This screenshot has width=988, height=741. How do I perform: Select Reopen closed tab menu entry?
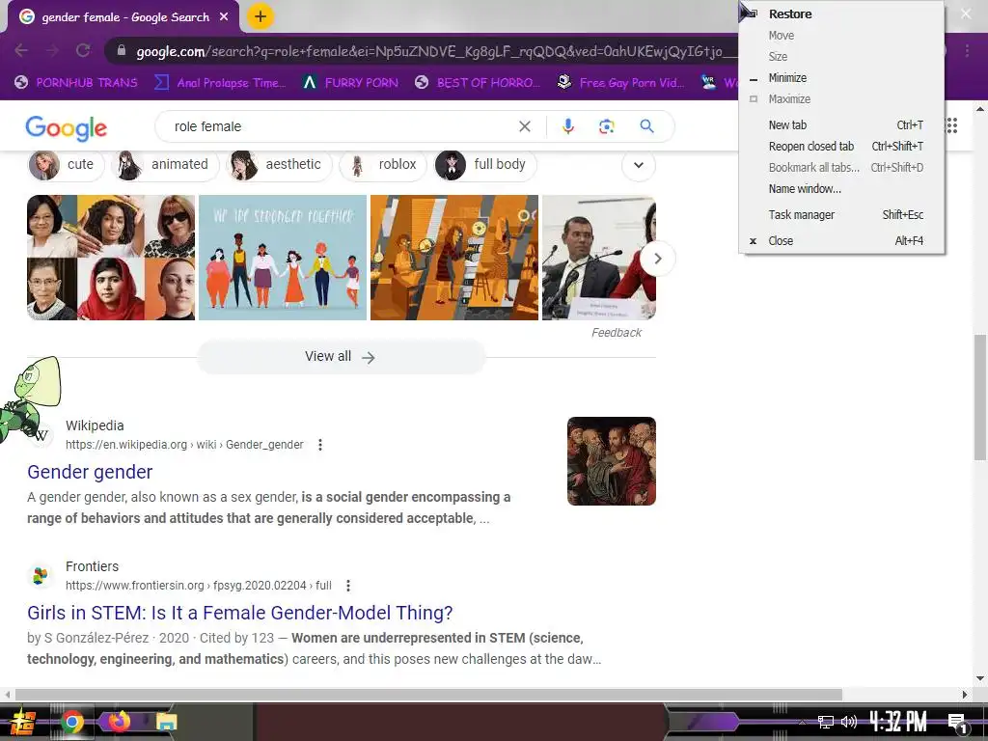[841, 147]
